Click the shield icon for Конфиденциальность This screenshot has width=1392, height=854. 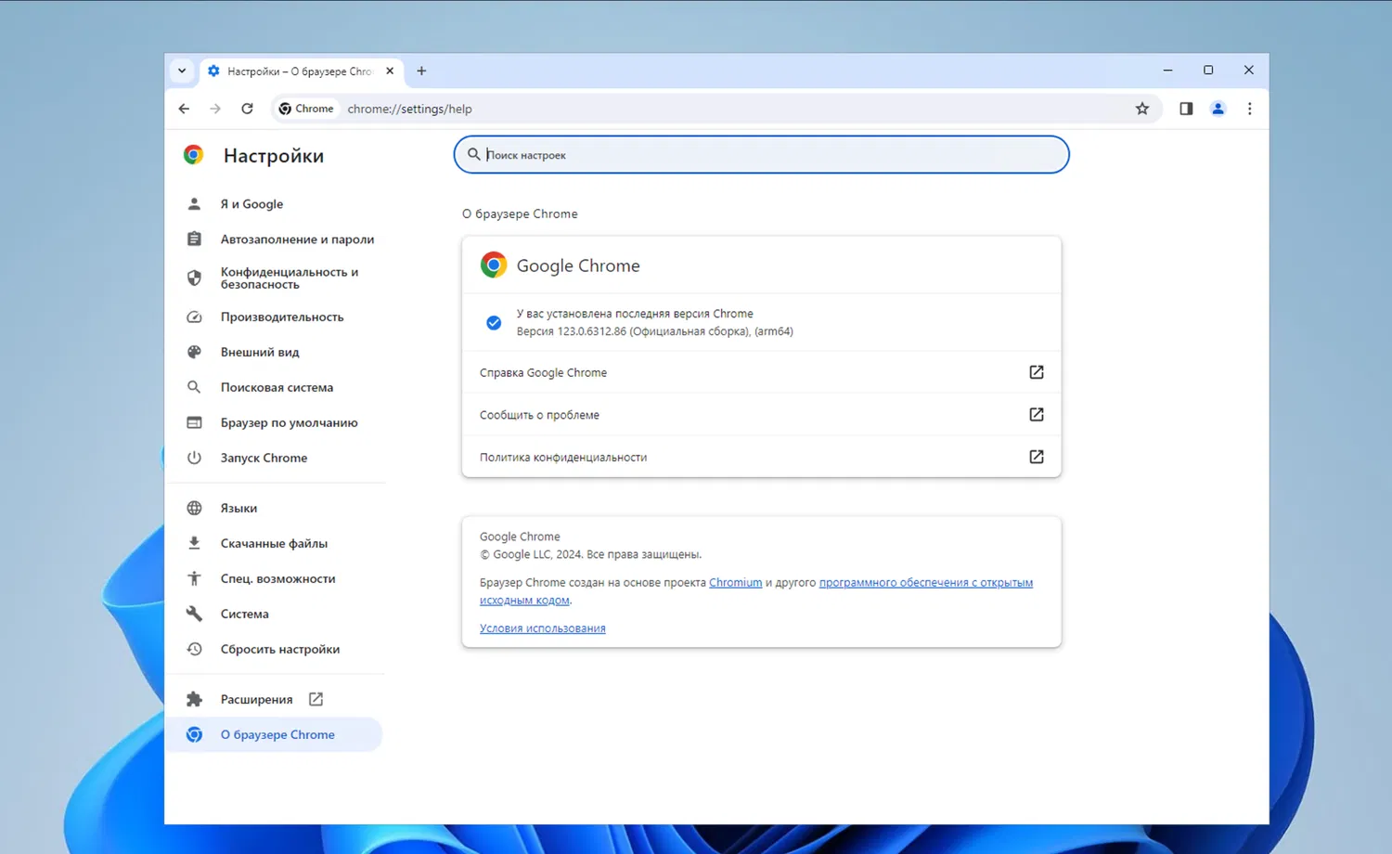pos(194,278)
